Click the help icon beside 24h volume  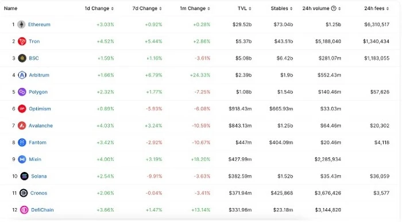tap(334, 9)
